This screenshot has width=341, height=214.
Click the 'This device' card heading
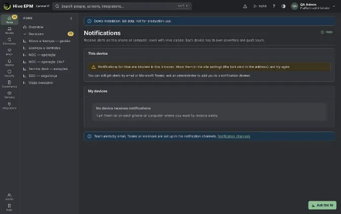[x=98, y=53]
